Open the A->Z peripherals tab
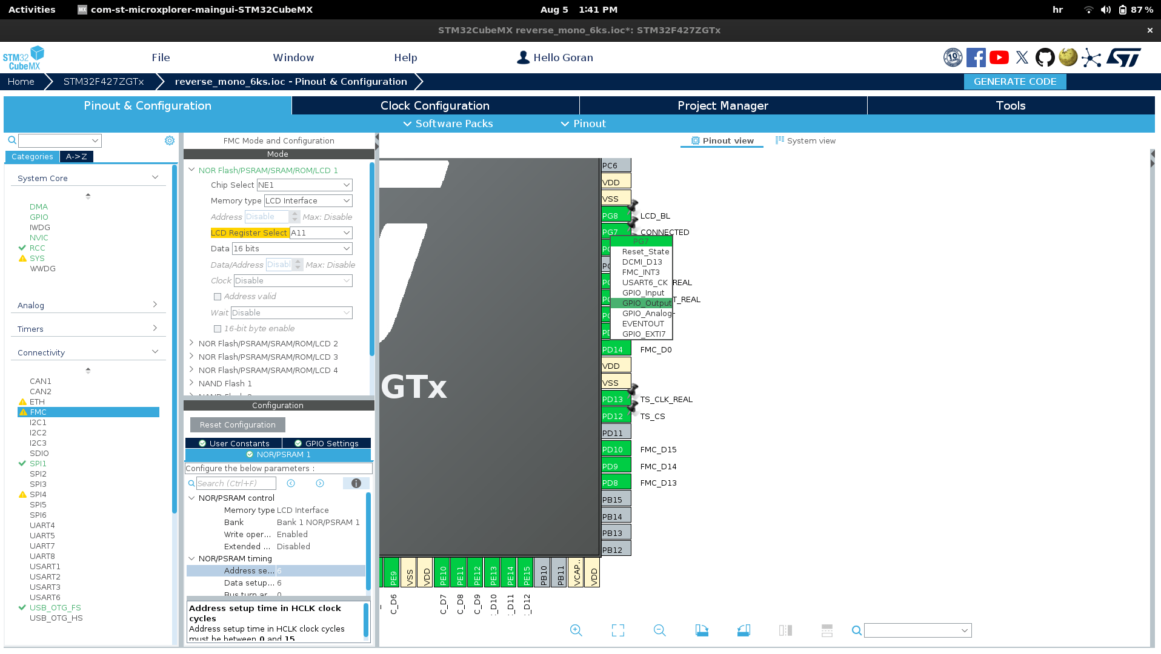 76,157
